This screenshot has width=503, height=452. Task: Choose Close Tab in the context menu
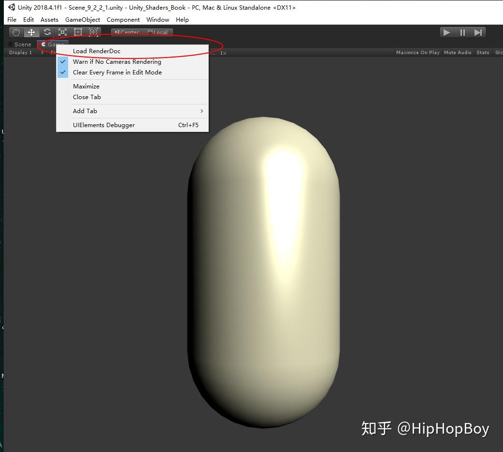tap(132, 97)
